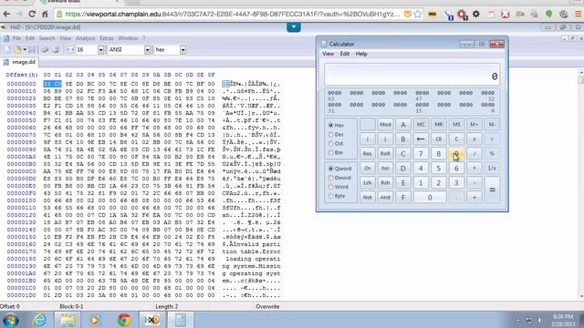Click the volume speaker tray icon

tap(539, 320)
